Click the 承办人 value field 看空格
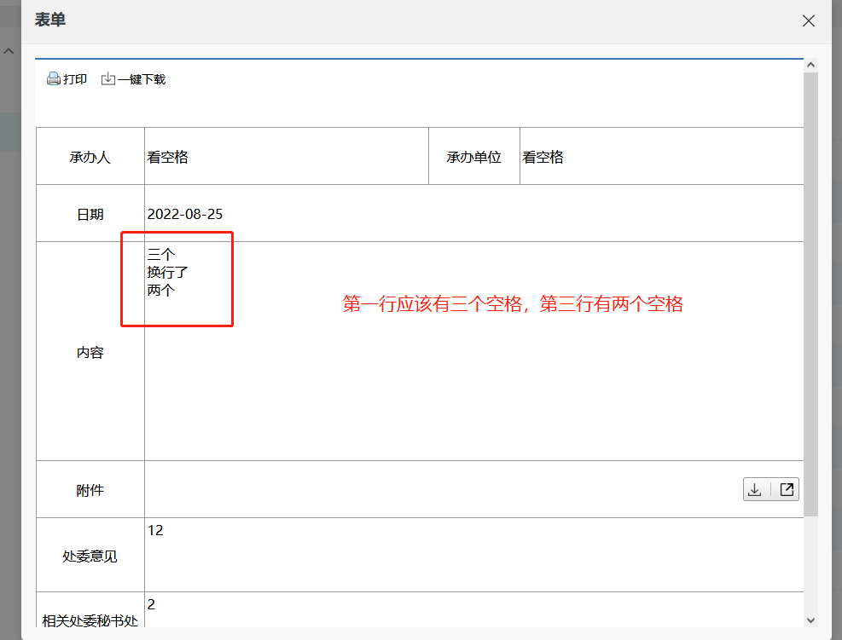Image resolution: width=842 pixels, height=640 pixels. pyautogui.click(x=168, y=157)
